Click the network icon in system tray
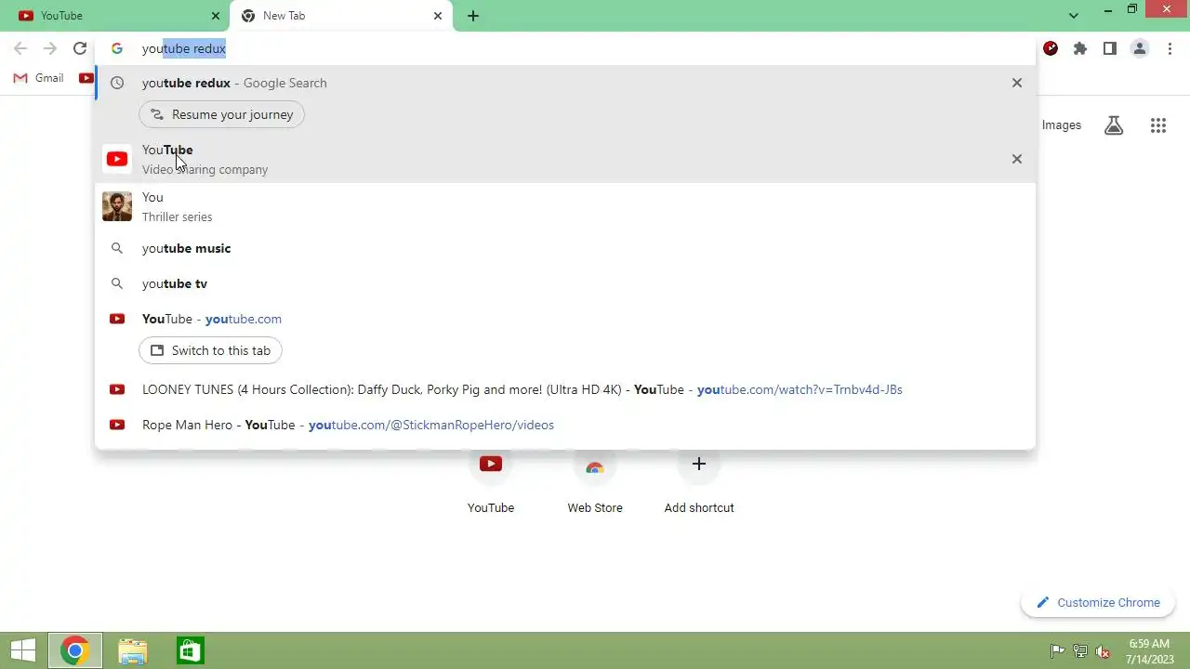 [x=1080, y=651]
